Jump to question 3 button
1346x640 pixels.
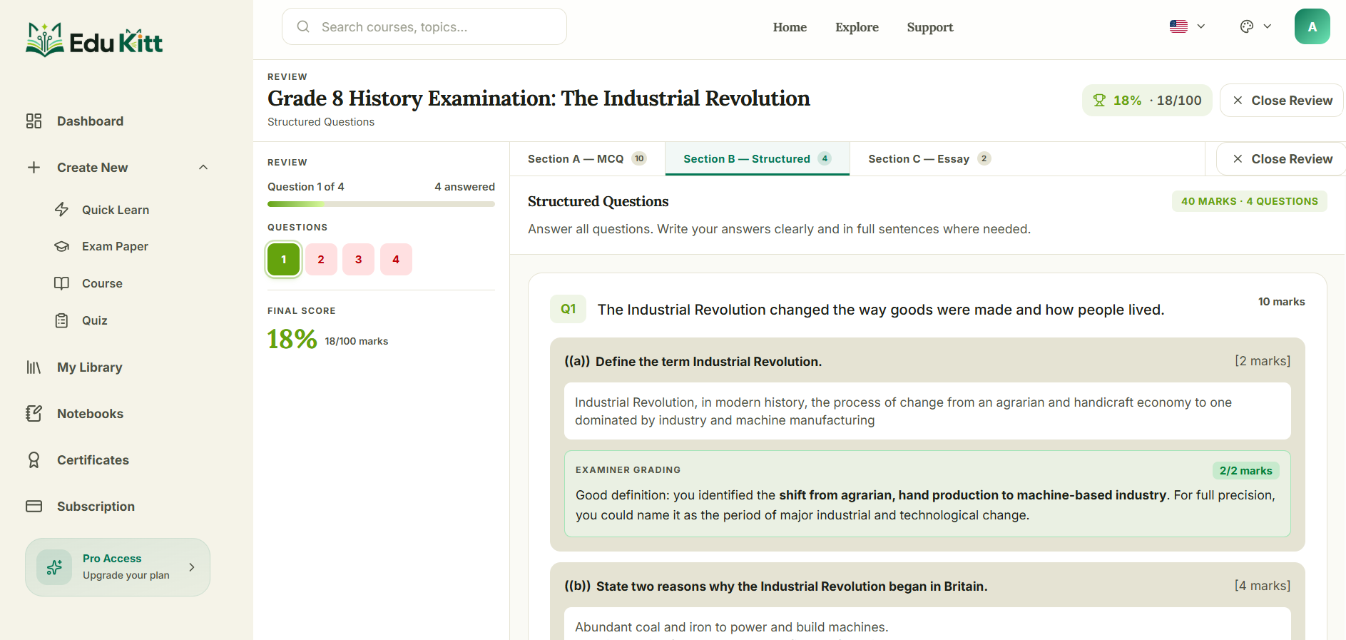point(358,260)
